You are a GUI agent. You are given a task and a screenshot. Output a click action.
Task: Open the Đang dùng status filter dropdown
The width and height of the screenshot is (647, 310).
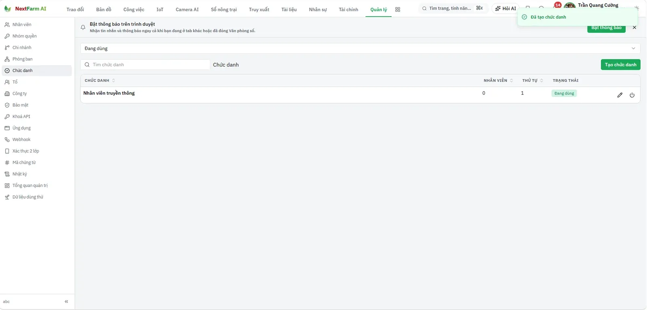click(x=360, y=48)
